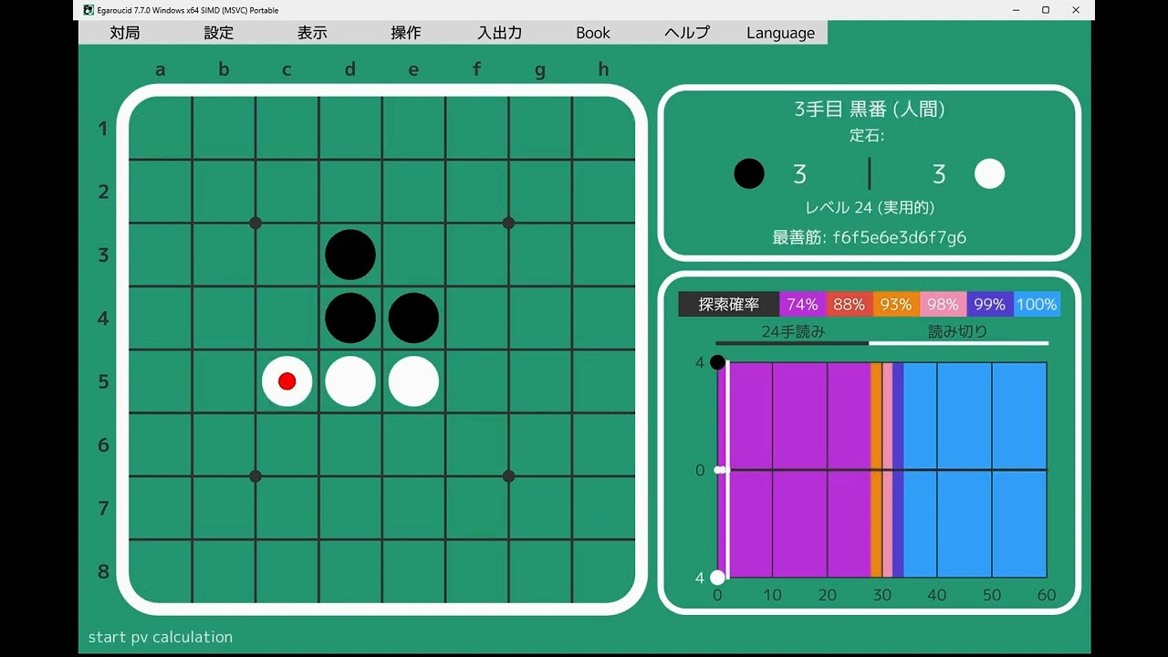Click the white disc marker at graph bottom
The height and width of the screenshot is (657, 1168).
(x=717, y=577)
